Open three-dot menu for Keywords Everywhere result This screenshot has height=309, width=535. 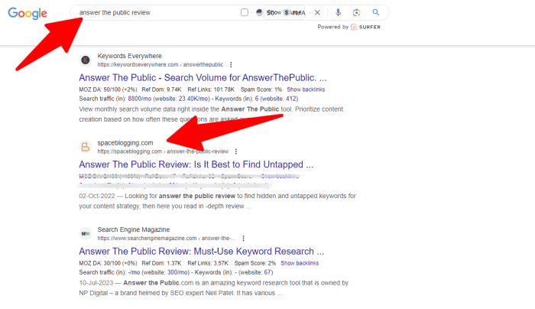click(x=232, y=65)
